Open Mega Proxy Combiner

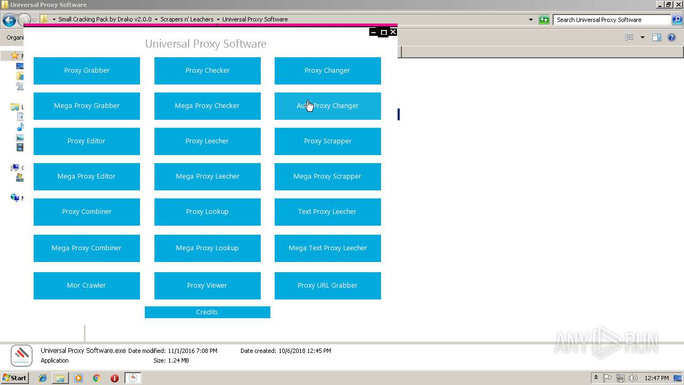point(87,248)
